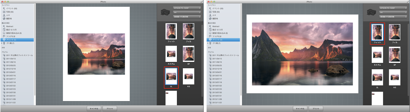Select フラグ付き in the left window sidebar
Screen dimensions: 410x112
click(11, 36)
